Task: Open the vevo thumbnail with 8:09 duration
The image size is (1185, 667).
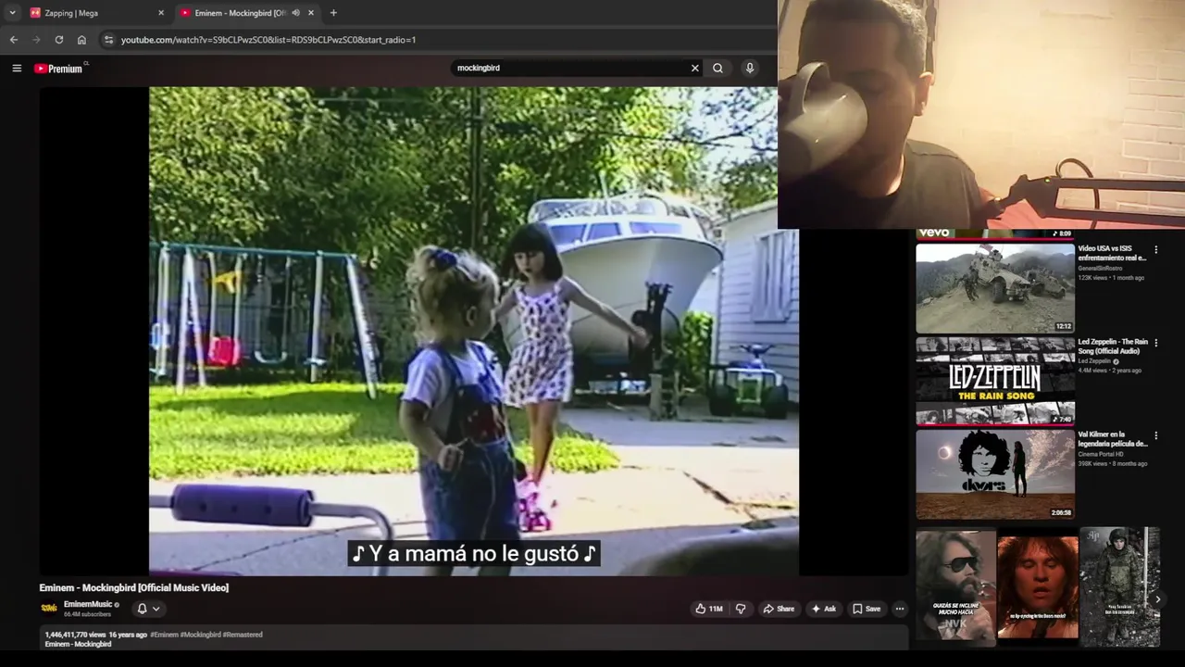Action: point(995,234)
